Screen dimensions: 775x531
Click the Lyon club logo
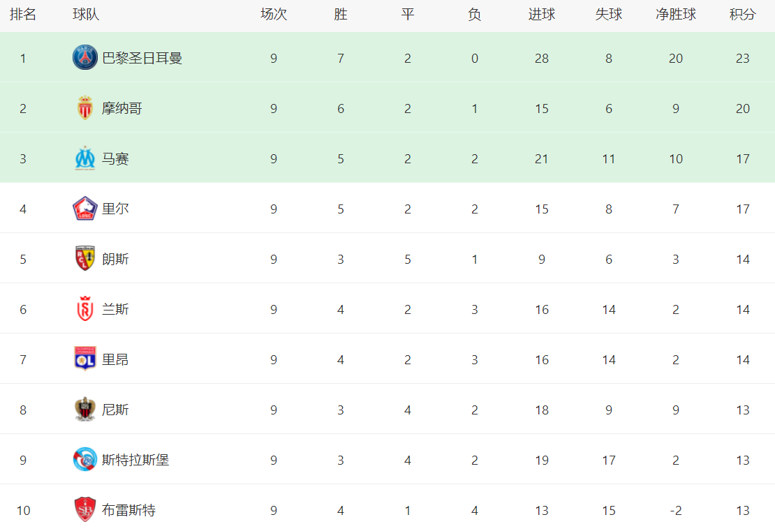[x=85, y=359]
